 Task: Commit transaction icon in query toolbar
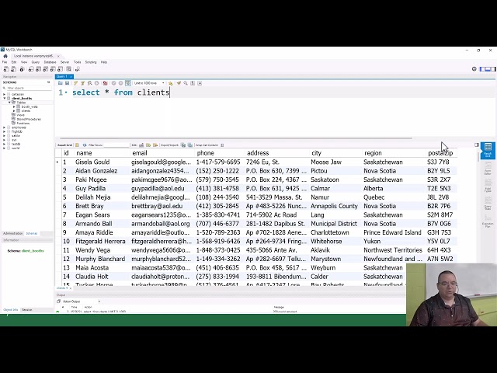tap(113, 83)
